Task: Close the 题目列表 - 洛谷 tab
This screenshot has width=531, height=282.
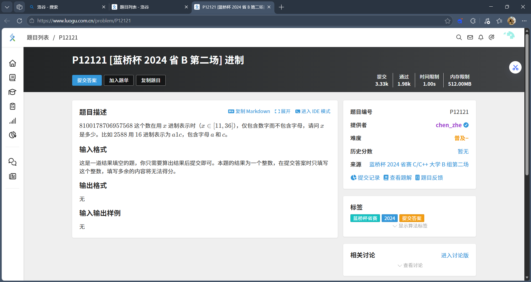Action: (x=186, y=7)
